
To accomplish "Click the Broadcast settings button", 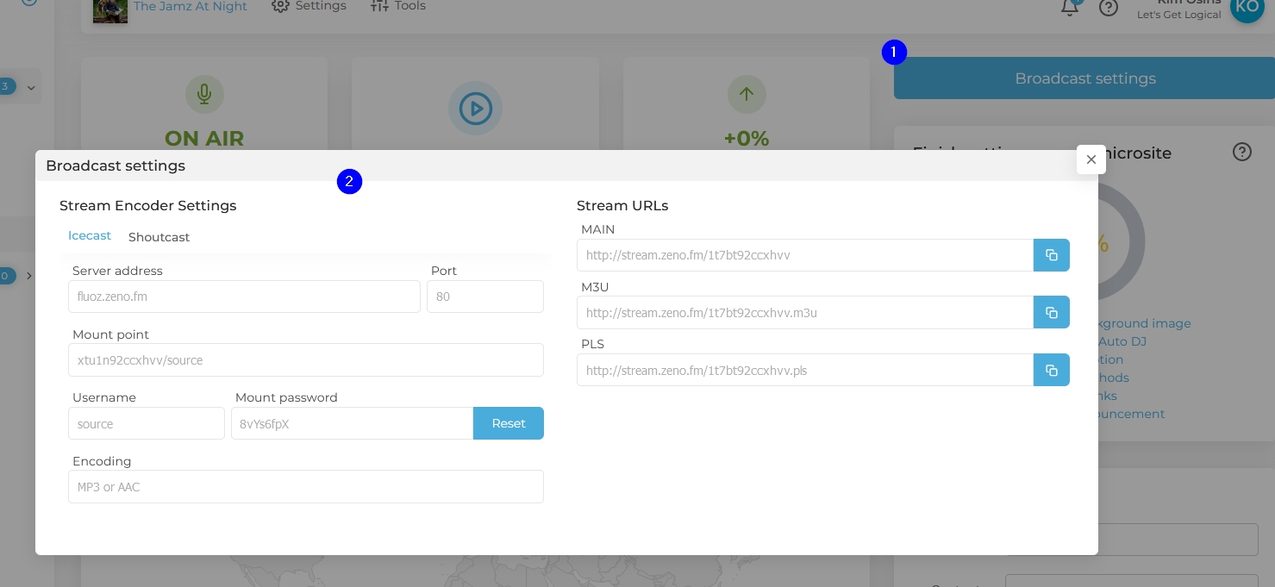I will tap(1084, 78).
